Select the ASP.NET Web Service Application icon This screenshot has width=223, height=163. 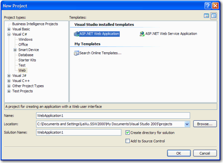[x=142, y=34]
